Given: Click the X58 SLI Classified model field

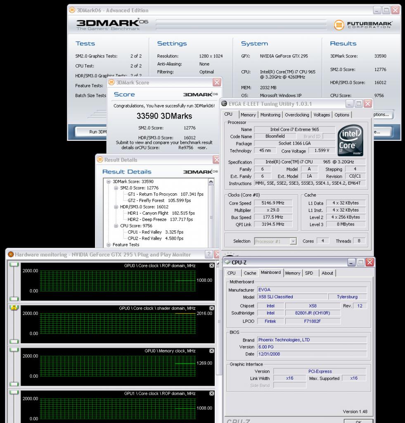Looking at the screenshot, I should pos(292,297).
